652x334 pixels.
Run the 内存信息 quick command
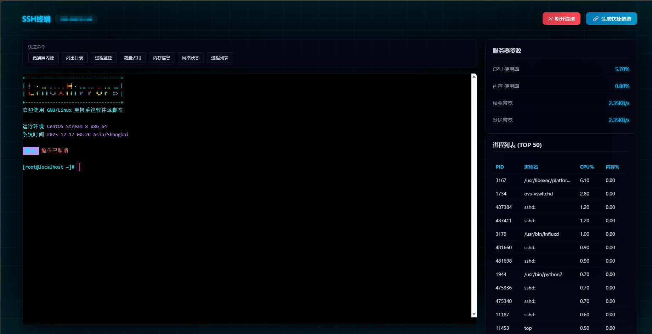[162, 58]
